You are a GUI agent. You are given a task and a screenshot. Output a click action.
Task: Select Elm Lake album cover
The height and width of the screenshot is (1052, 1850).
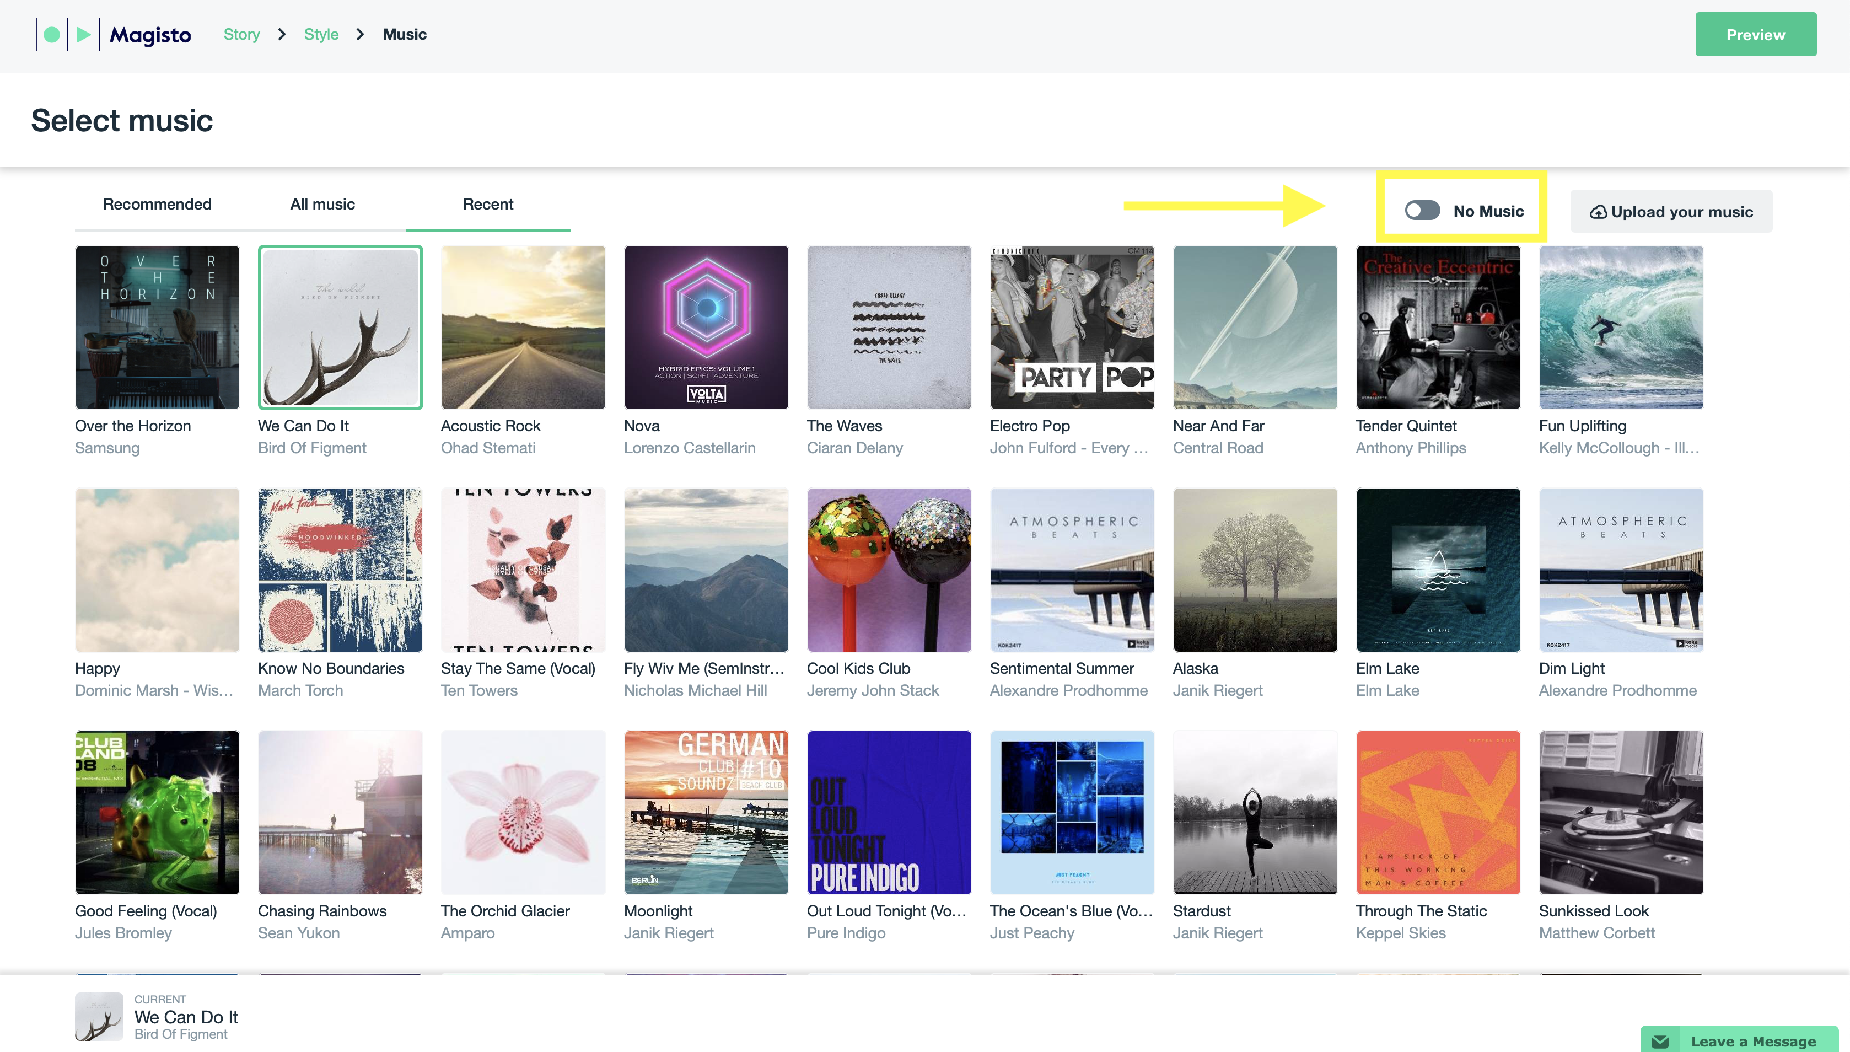click(x=1438, y=570)
